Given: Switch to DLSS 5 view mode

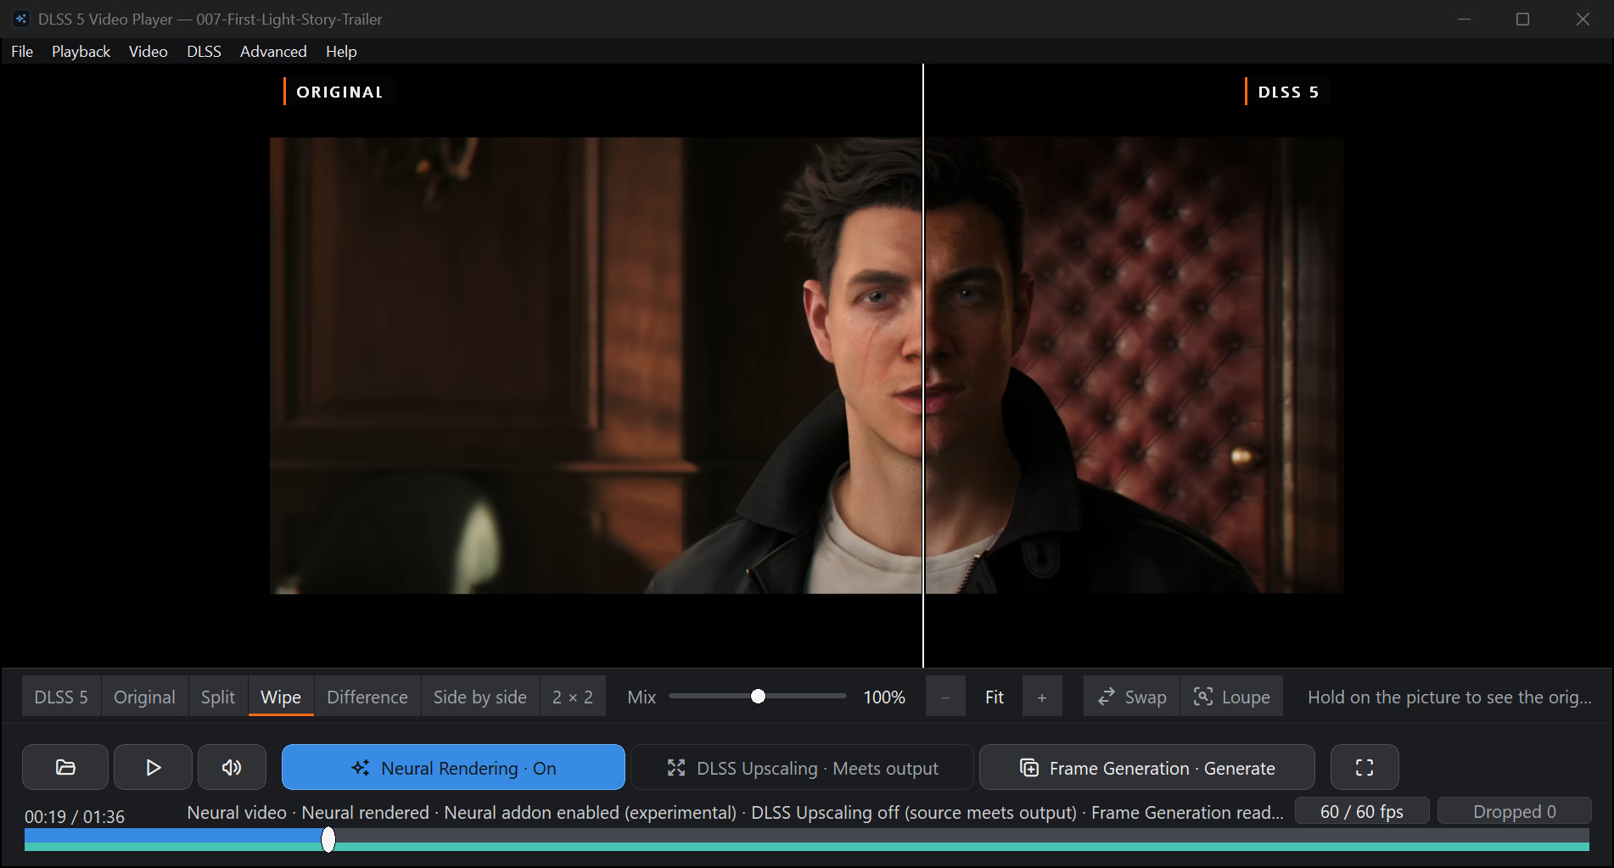Looking at the screenshot, I should point(61,697).
